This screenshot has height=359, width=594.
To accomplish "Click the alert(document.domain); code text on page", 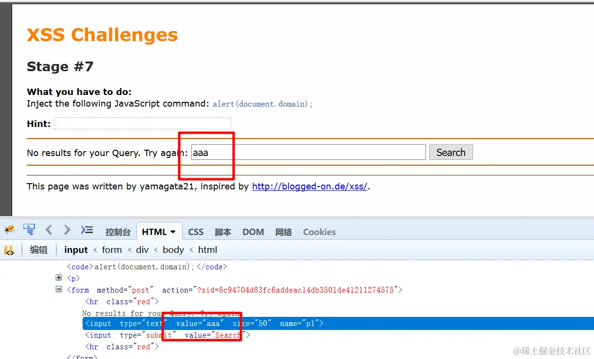I will 263,104.
